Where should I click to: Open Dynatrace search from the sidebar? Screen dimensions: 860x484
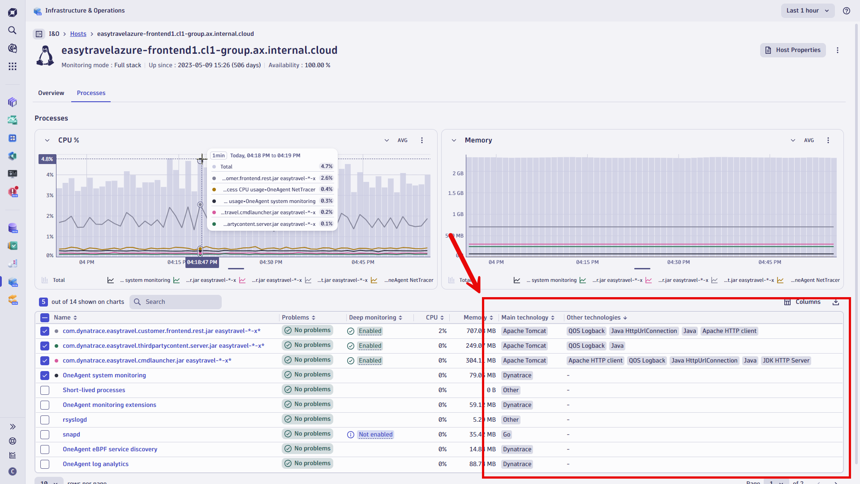click(12, 30)
